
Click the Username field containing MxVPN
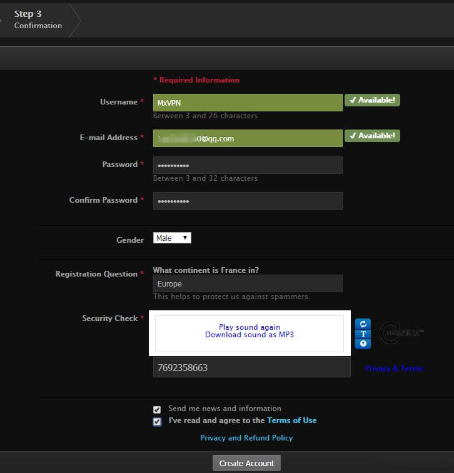pyautogui.click(x=248, y=103)
